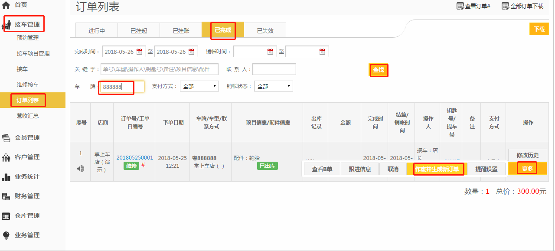This screenshot has width=555, height=251.
Task: Open calendar icon for 销帐时间 start date
Action: pos(270,52)
